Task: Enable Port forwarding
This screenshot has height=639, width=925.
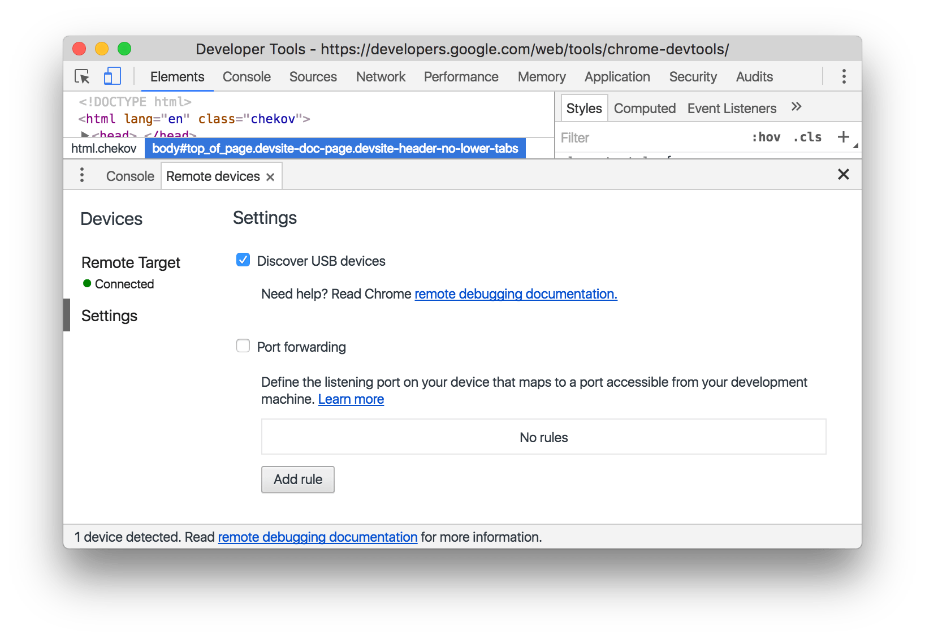Action: click(x=243, y=346)
